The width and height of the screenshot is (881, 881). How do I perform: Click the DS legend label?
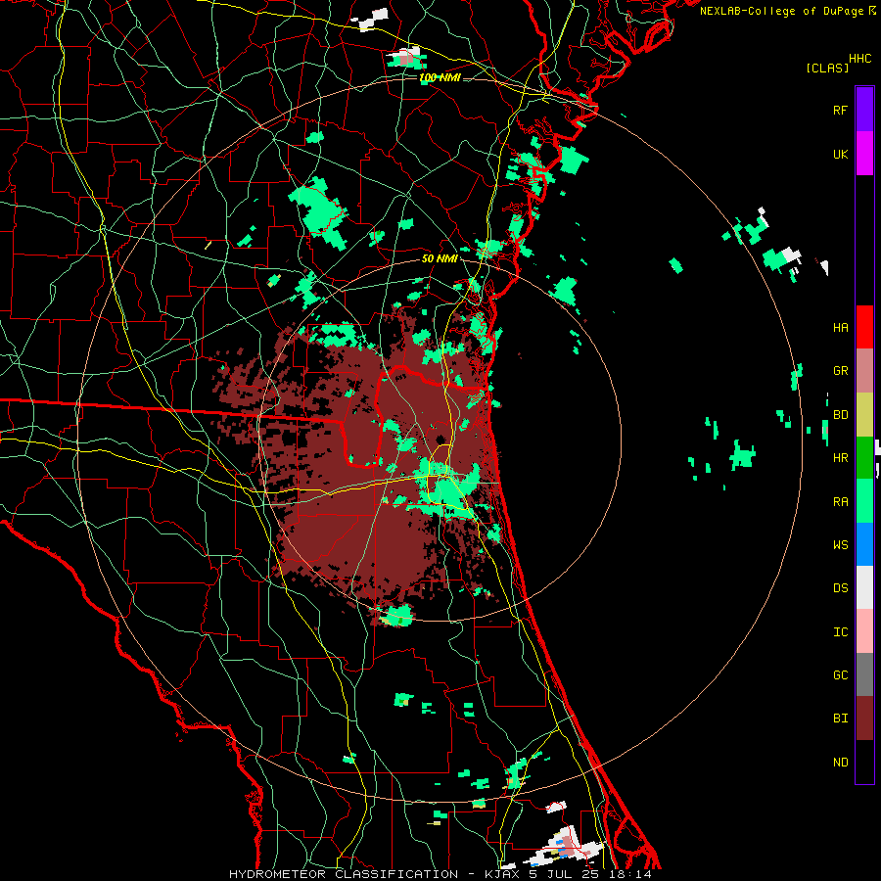[x=840, y=588]
